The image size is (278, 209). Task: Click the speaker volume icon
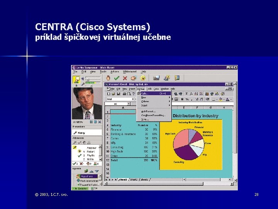pos(83,78)
